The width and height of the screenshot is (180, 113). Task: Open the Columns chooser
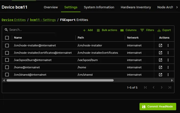[x=128, y=30]
